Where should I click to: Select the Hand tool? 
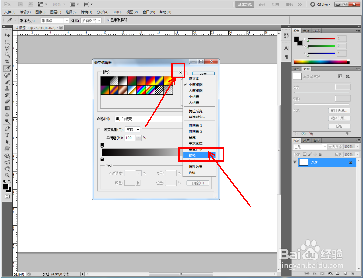pos(7,168)
